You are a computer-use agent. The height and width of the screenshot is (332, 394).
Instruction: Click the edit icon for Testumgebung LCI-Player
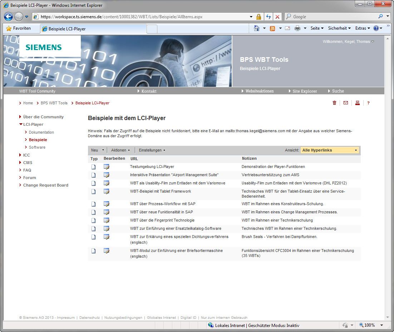click(106, 167)
